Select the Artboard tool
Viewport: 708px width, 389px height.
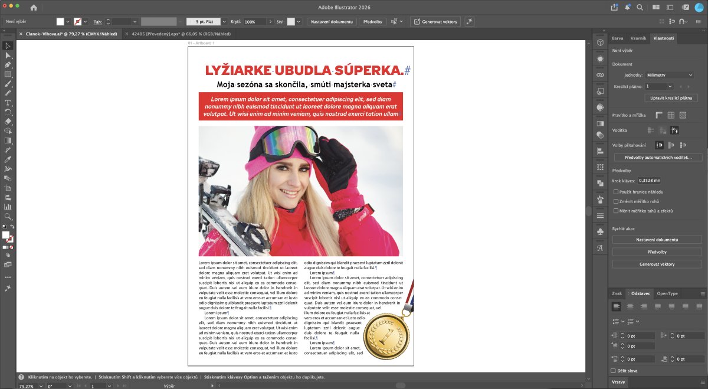pos(8,188)
